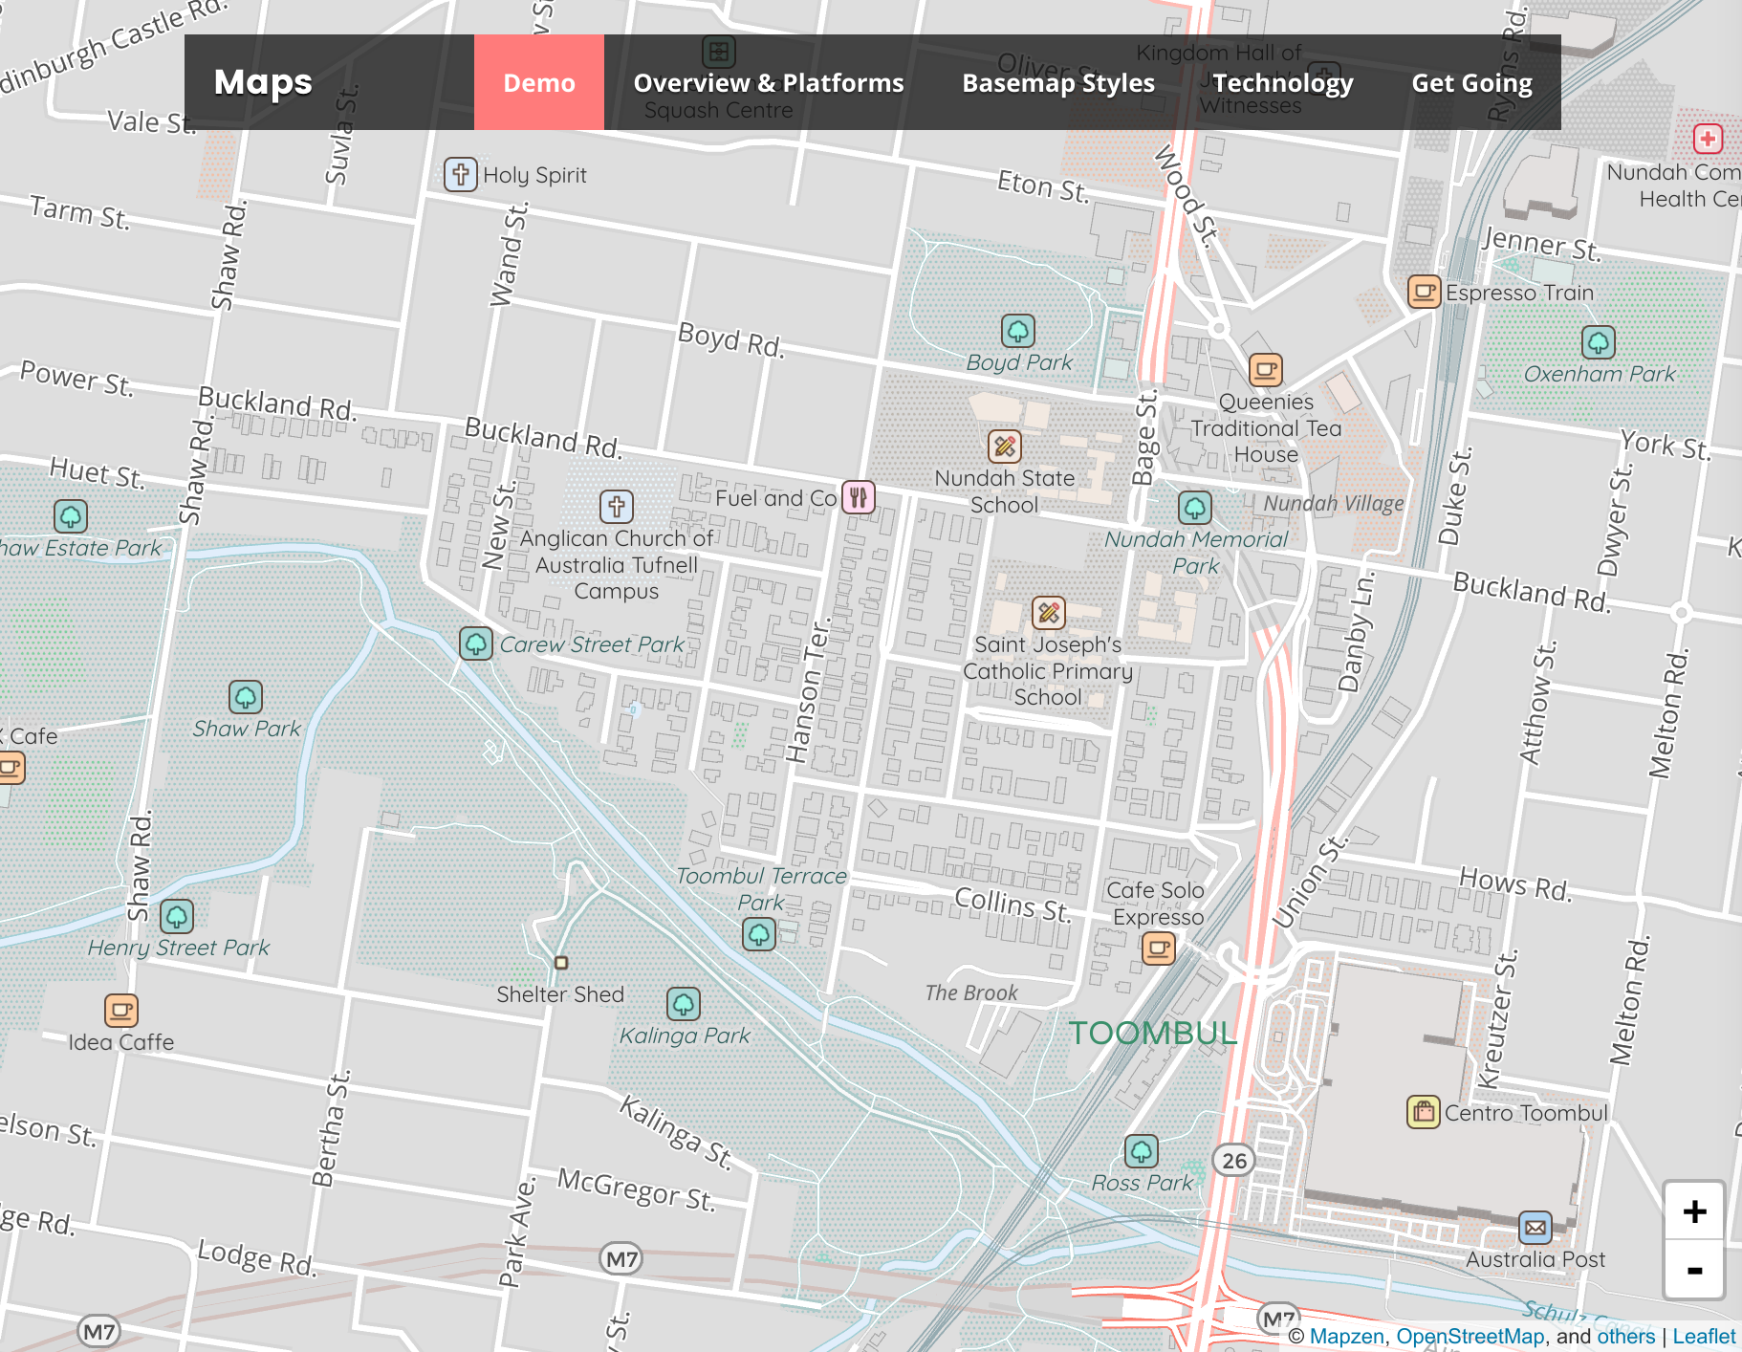Viewport: 1742px width, 1352px height.
Task: Open the Basemap Styles menu
Action: click(x=1057, y=83)
